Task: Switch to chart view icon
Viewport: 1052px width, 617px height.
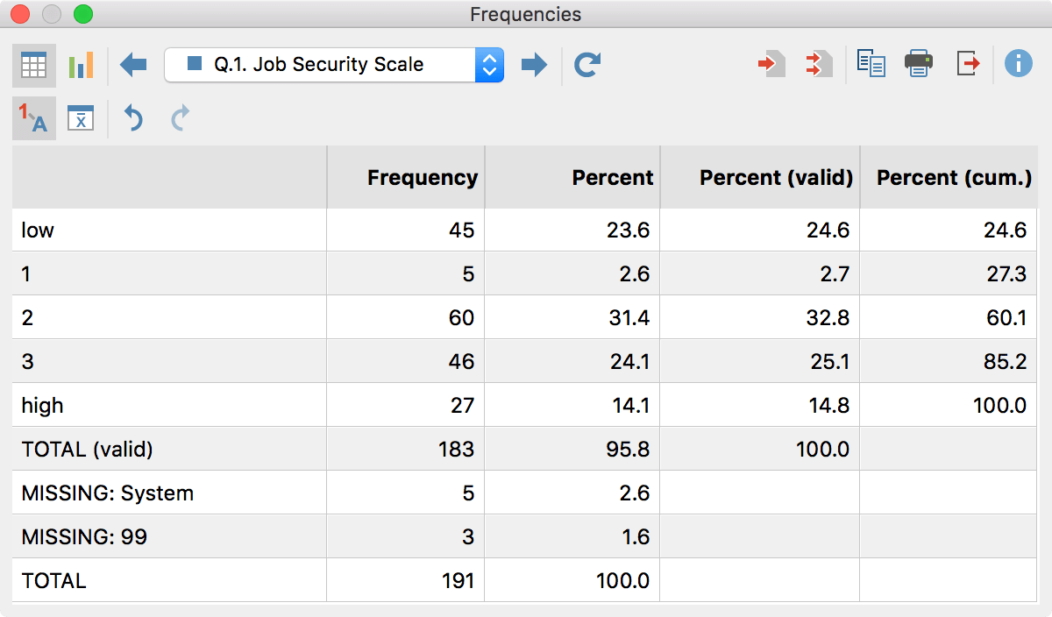Action: pyautogui.click(x=81, y=65)
